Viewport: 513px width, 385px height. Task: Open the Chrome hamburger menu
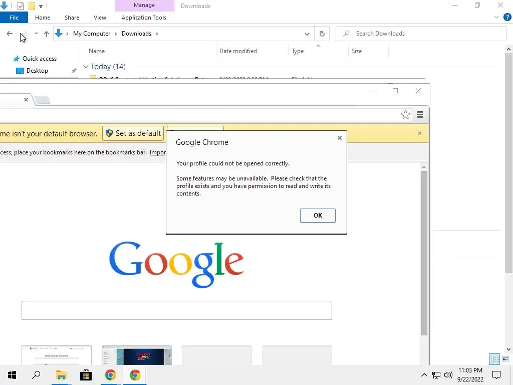pos(420,115)
